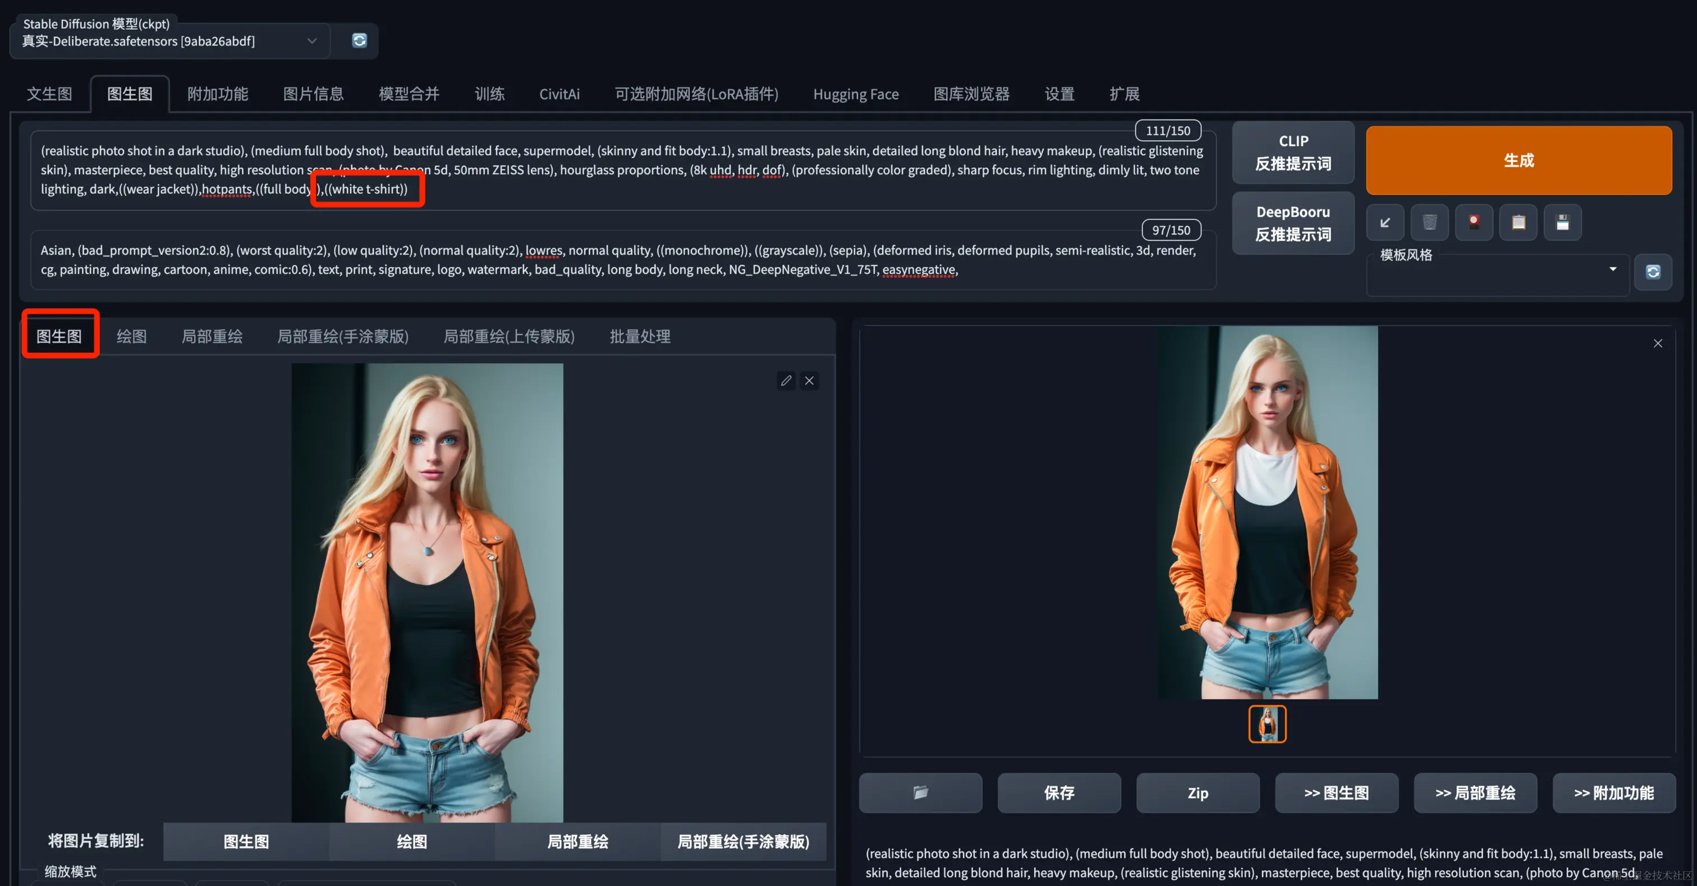Remove the uploaded source image
The width and height of the screenshot is (1697, 886).
click(809, 381)
